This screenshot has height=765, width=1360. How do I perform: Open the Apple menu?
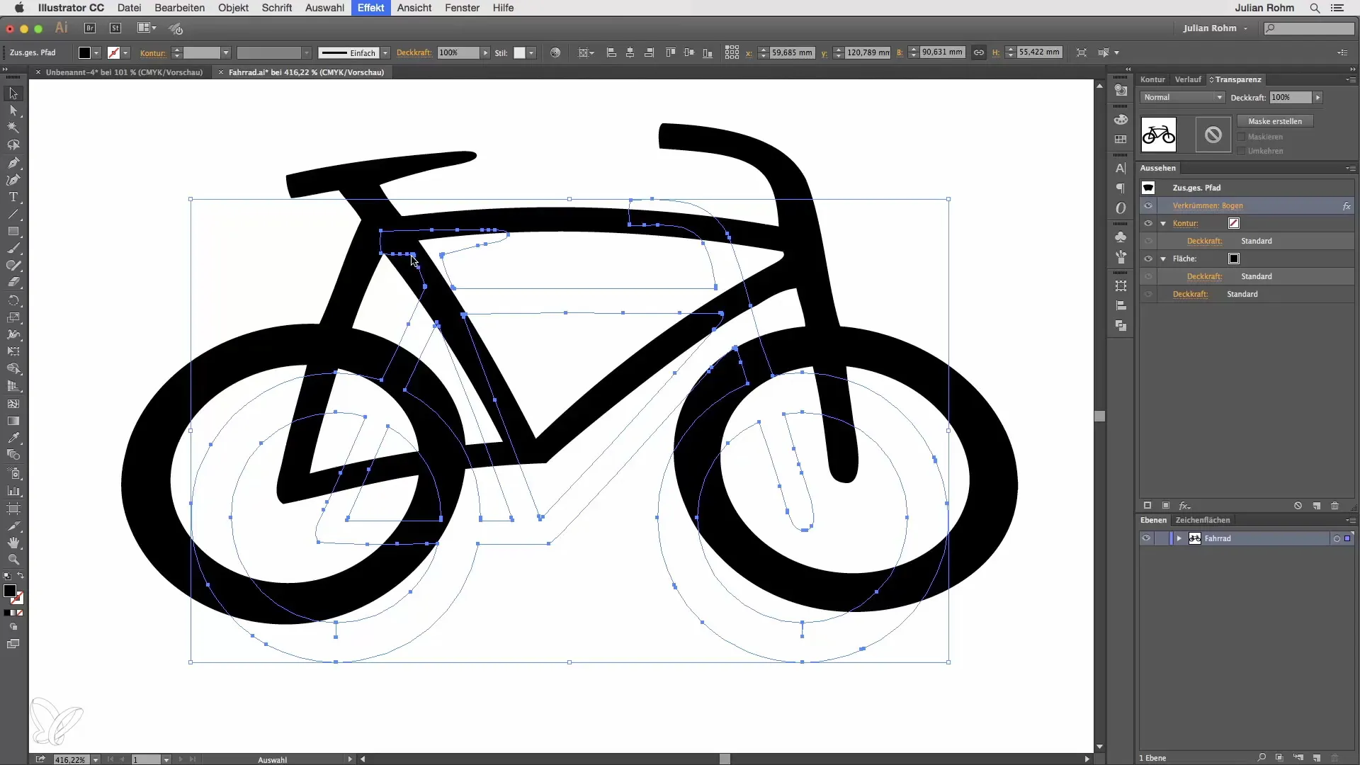(19, 8)
